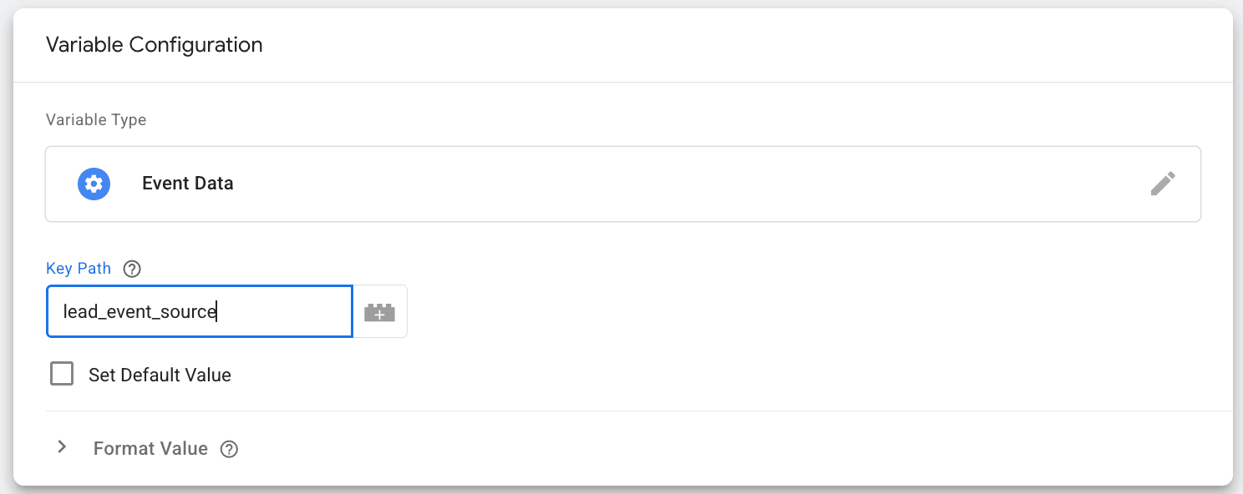Click the divider line below Variable Configuration
The height and width of the screenshot is (494, 1243).
(x=622, y=82)
